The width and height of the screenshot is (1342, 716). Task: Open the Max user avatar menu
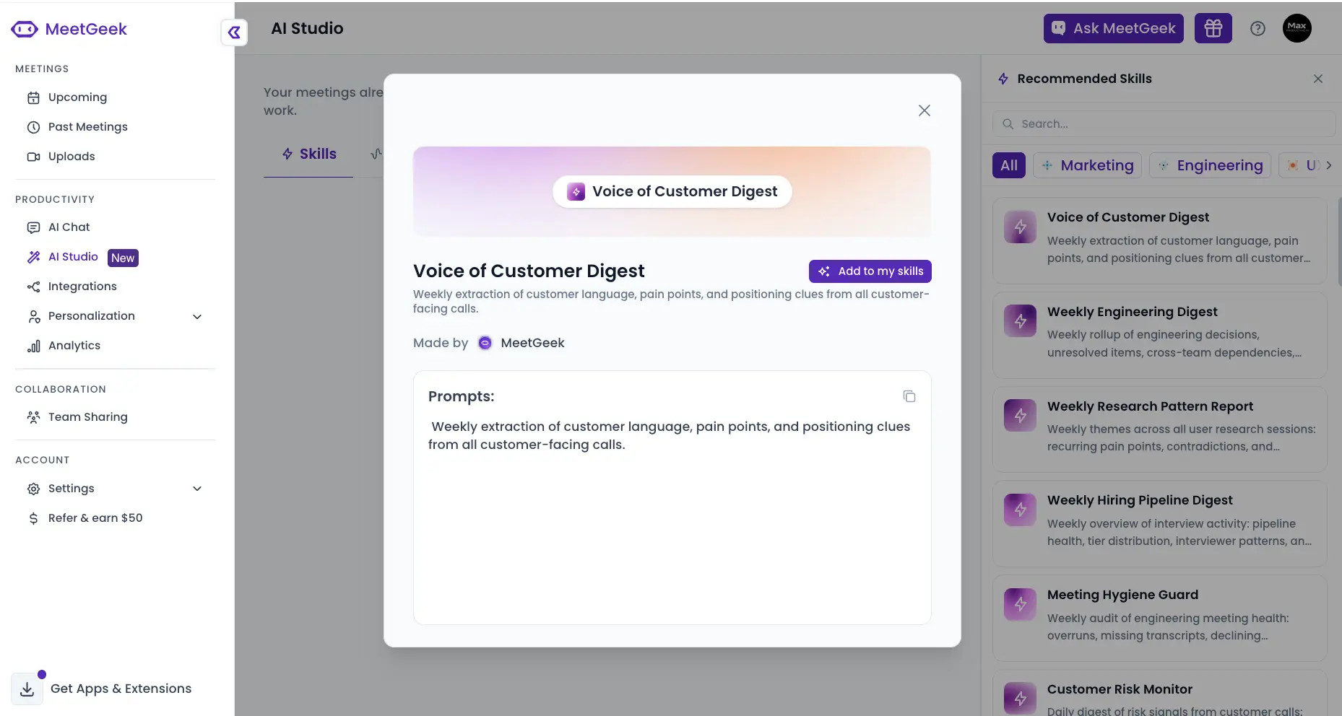click(x=1296, y=28)
